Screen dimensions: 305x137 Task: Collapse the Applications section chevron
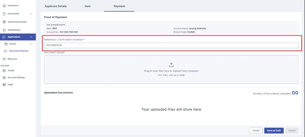click(x=31, y=37)
